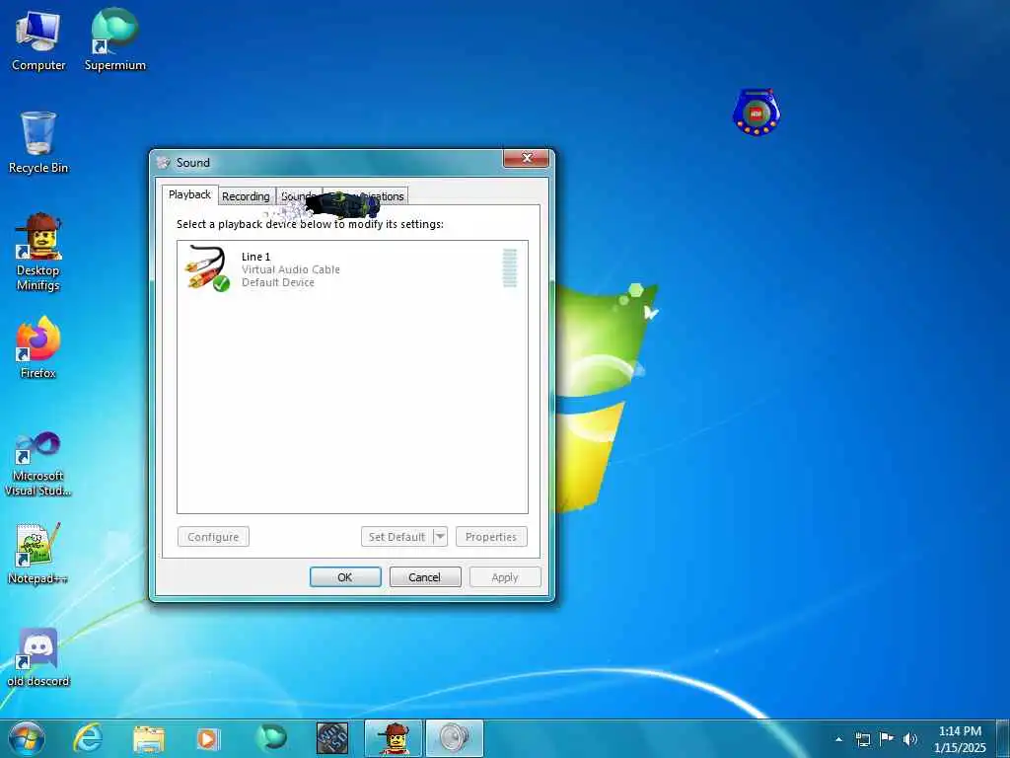Screen dimensions: 1010x758
Task: Close the Sound dialog window
Action: [x=527, y=159]
